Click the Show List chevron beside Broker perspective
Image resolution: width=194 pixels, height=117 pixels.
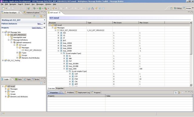coord(193,8)
